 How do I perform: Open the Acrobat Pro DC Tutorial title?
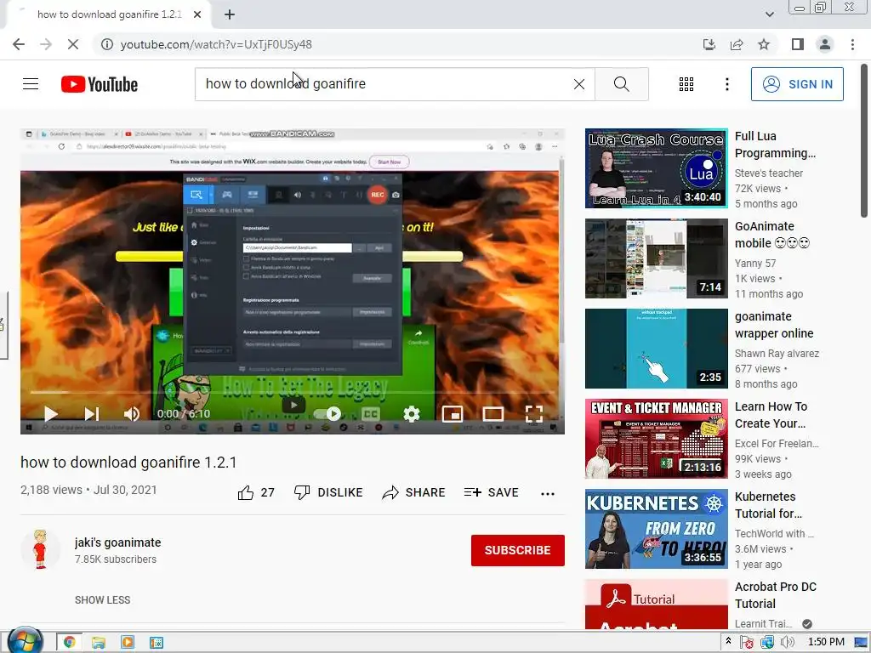pos(776,595)
